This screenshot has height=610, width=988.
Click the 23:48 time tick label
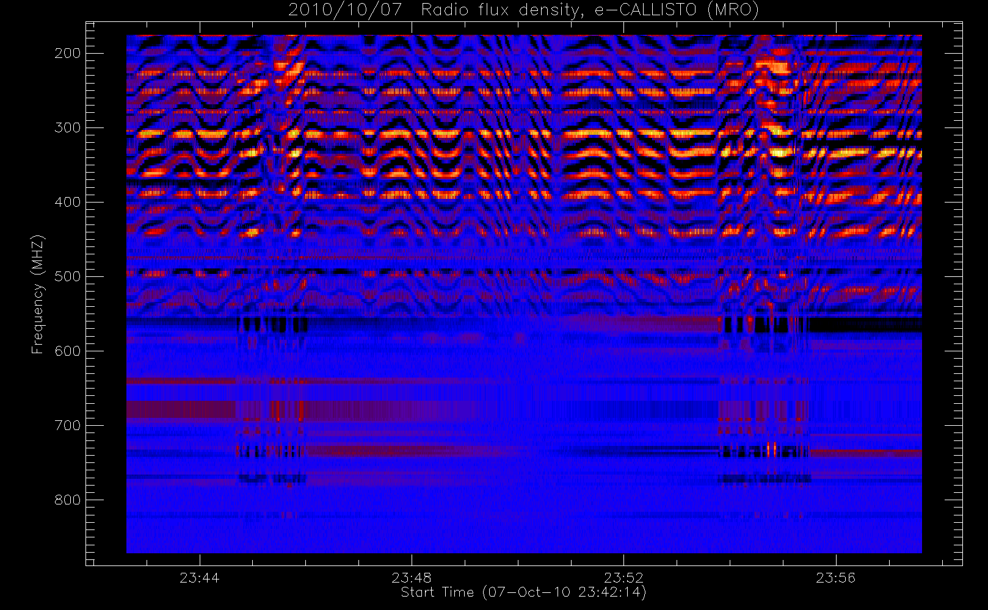412,578
